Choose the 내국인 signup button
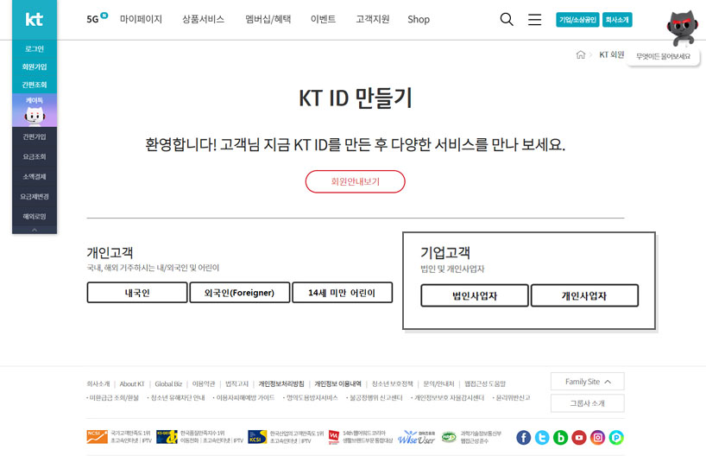Viewport: 706px width, 456px height. 137,293
